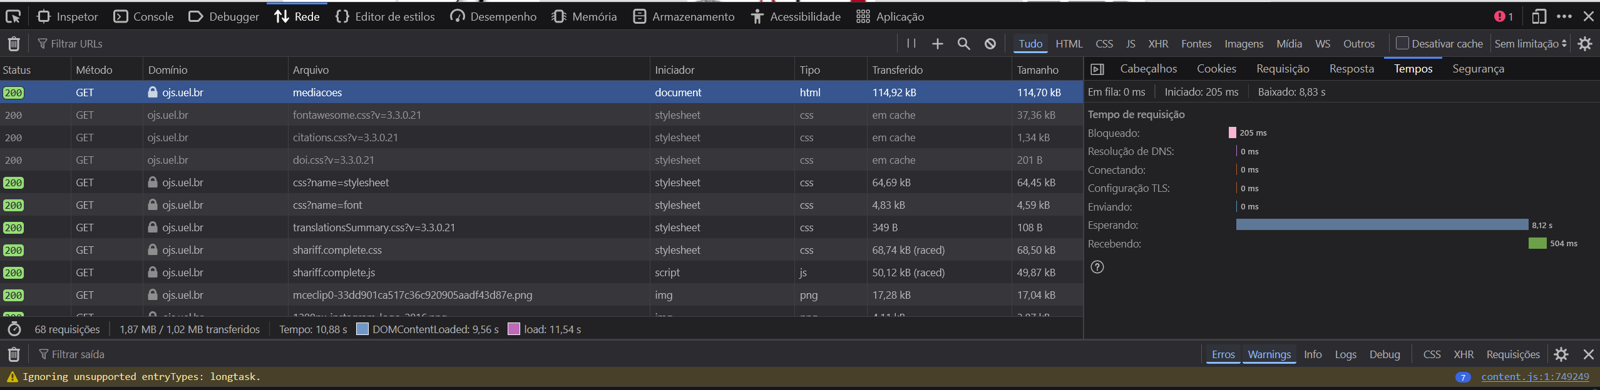
Task: Open request blocking icon
Action: pos(990,44)
